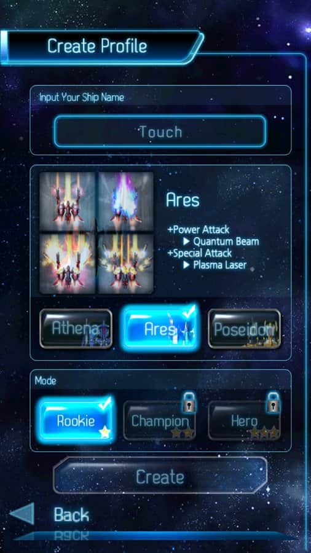This screenshot has height=553, width=311.
Task: Choose the locked Champion mode
Action: 159,421
